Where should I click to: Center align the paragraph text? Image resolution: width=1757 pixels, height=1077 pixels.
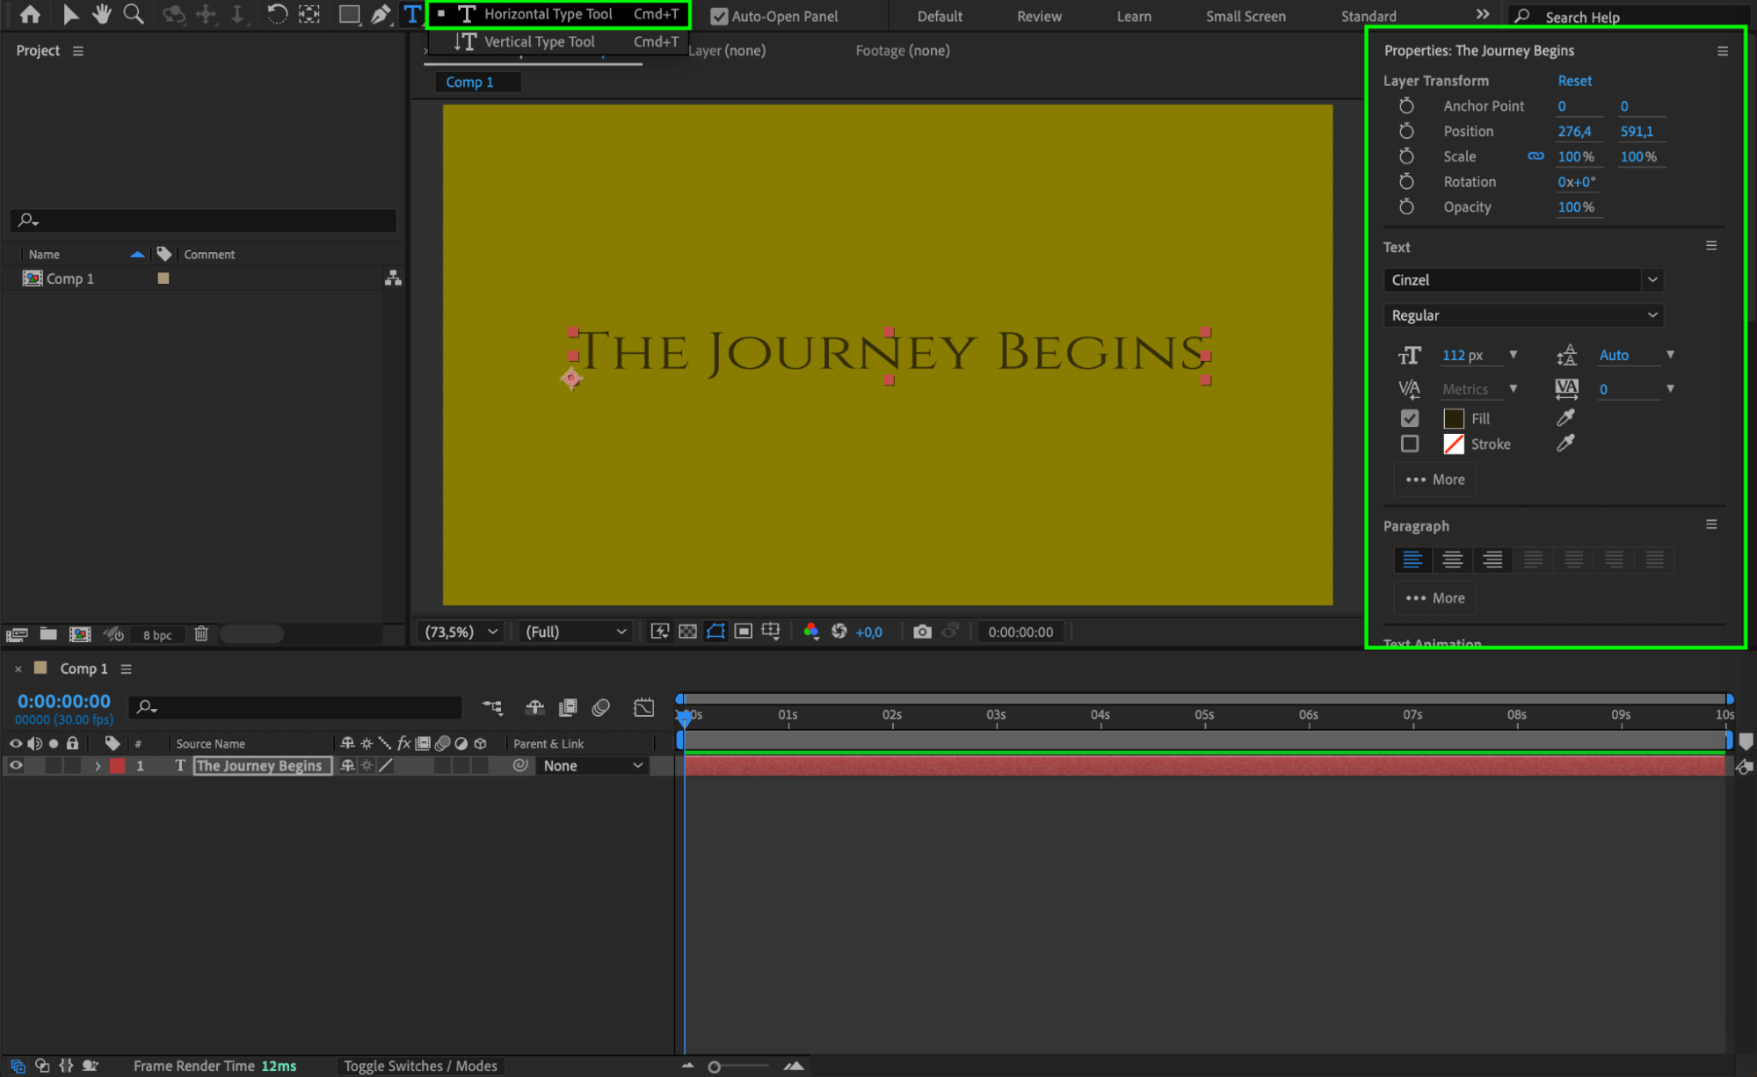1452,560
